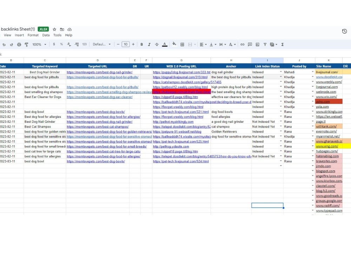Viewport: 351px width, 263px height.
Task: Star the backlinks Sheet document
Action: click(x=54, y=29)
